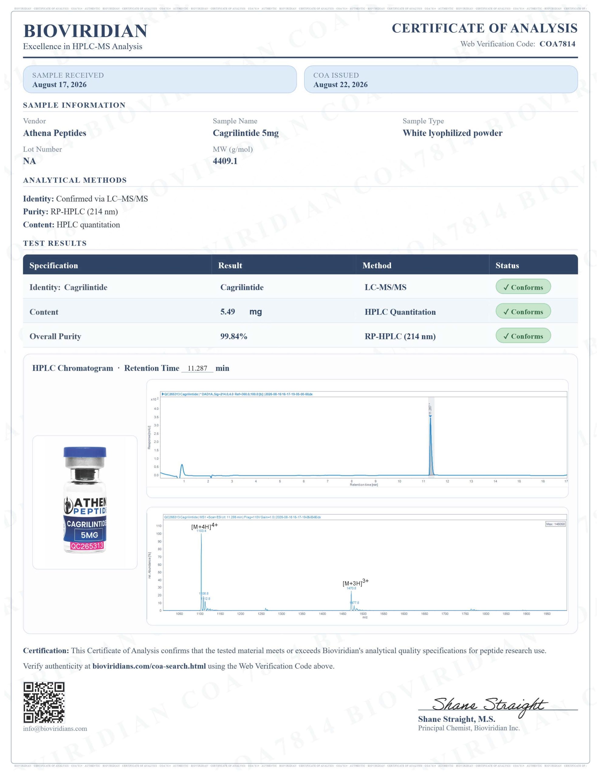Select the COA7814 verification code
Viewport: 601px width, 777px height.
point(557,44)
